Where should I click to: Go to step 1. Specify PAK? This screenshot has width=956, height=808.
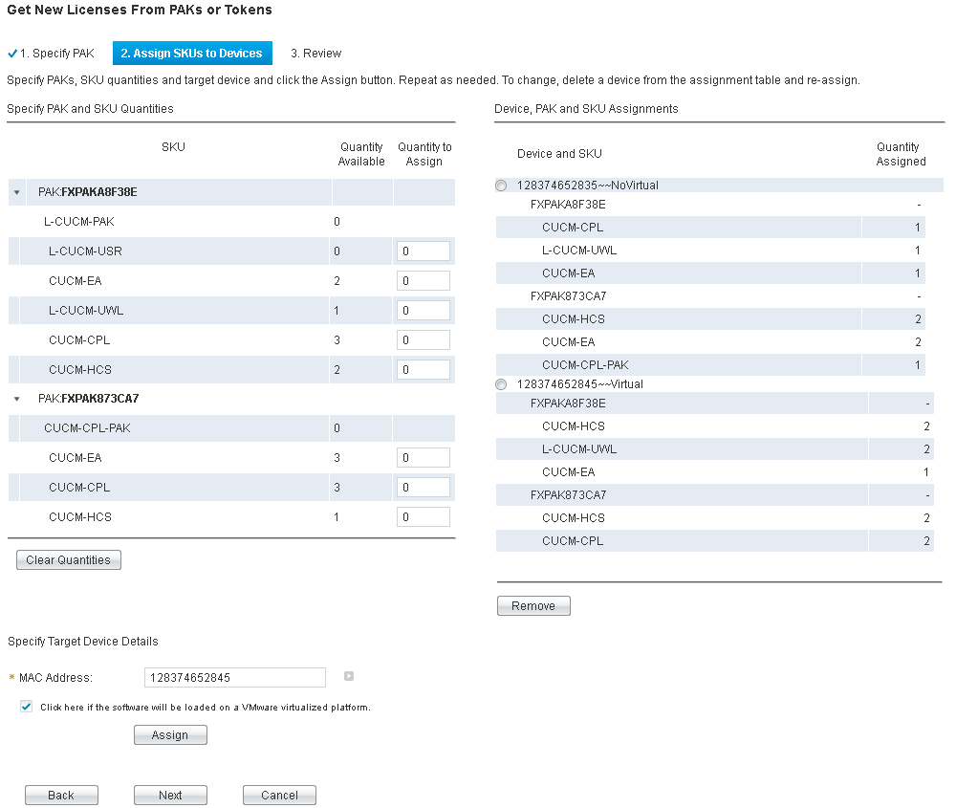pyautogui.click(x=56, y=54)
